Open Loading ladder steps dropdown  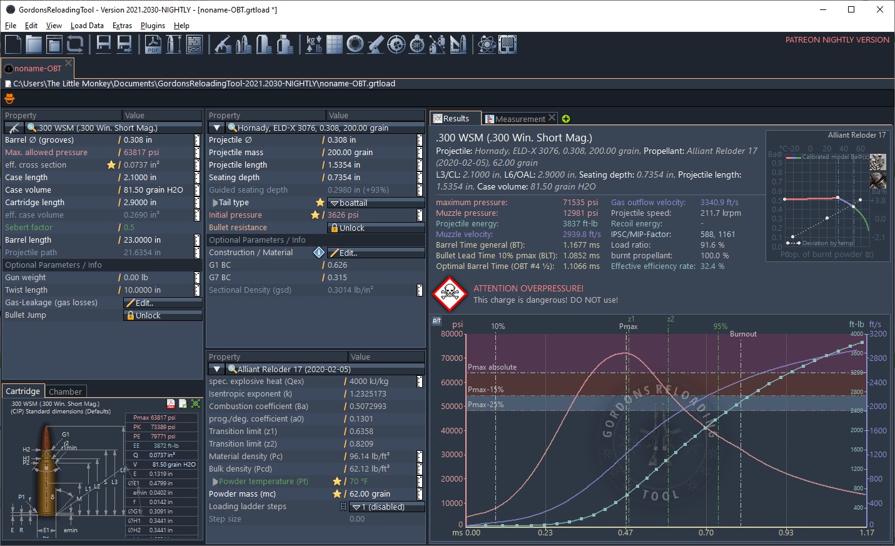pyautogui.click(x=387, y=507)
